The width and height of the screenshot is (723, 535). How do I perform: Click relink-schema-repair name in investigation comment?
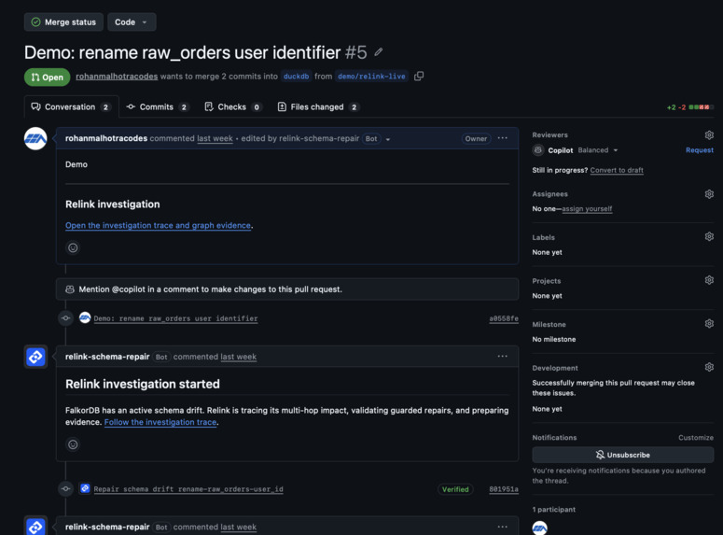[107, 357]
